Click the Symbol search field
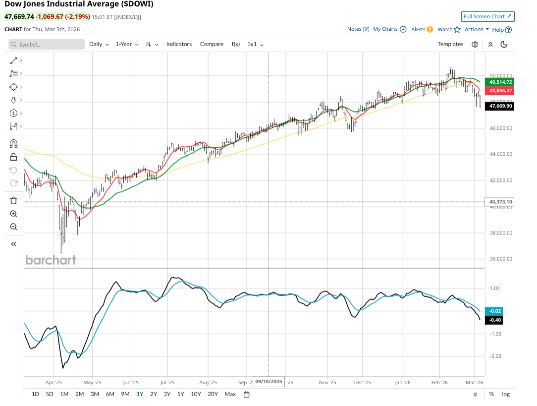 coord(47,45)
